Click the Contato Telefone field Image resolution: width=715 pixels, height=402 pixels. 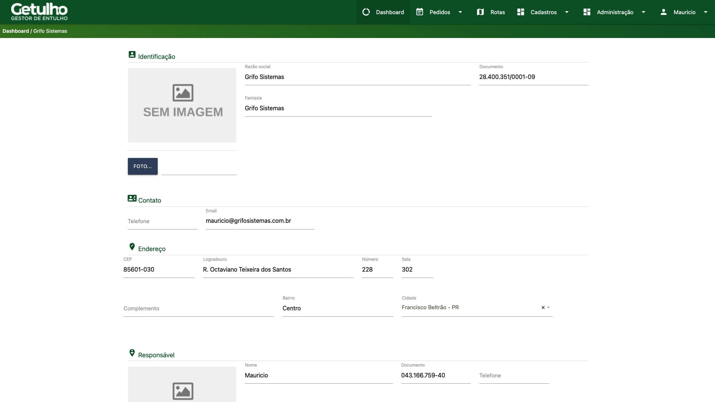pos(163,221)
